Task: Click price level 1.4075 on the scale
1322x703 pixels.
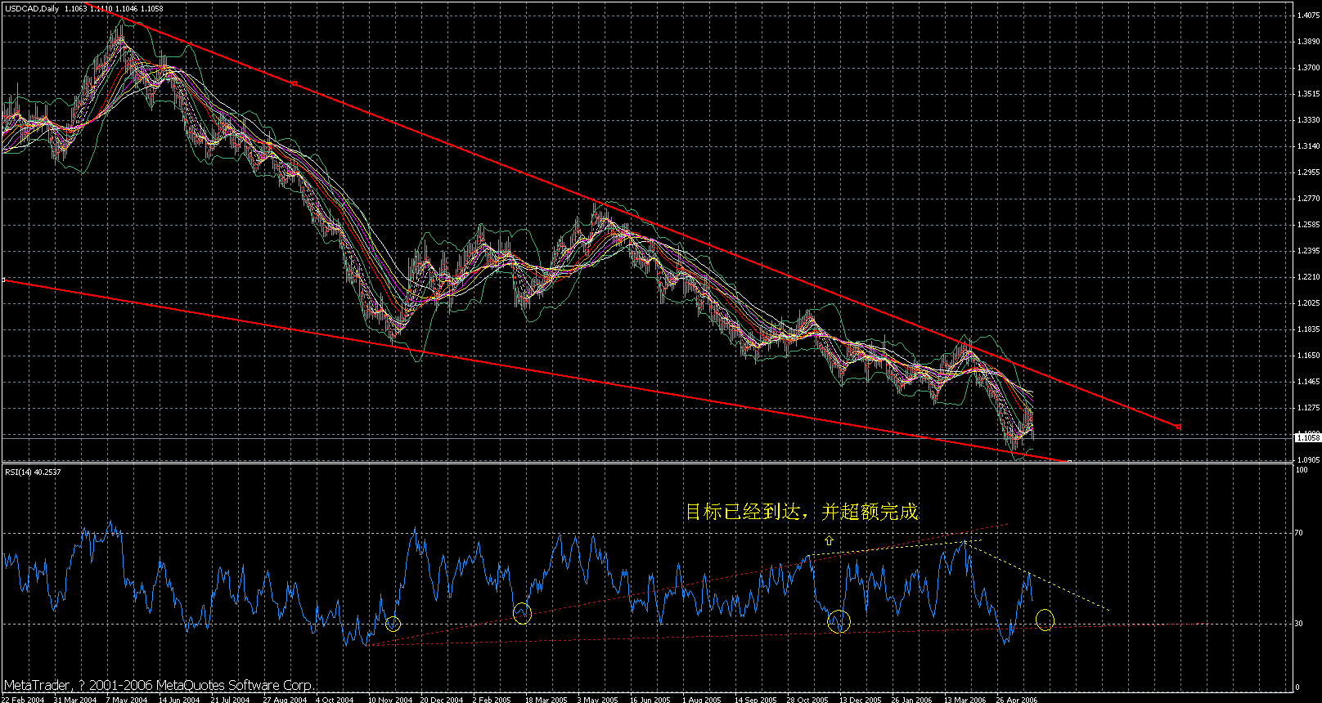Action: tap(1308, 15)
